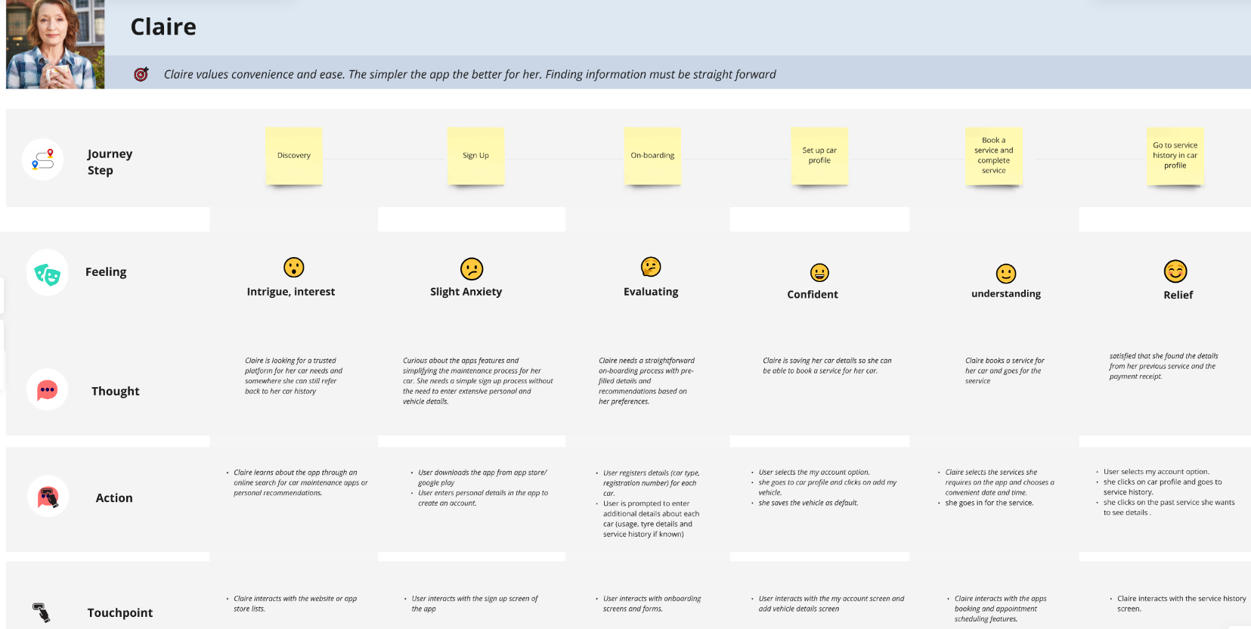Click the grinning emoji above Confident
The width and height of the screenshot is (1251, 629).
(x=819, y=272)
